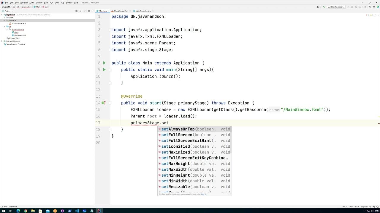Click Expand All in Project panel
Screen dimensions: 380x213
point(80,11)
